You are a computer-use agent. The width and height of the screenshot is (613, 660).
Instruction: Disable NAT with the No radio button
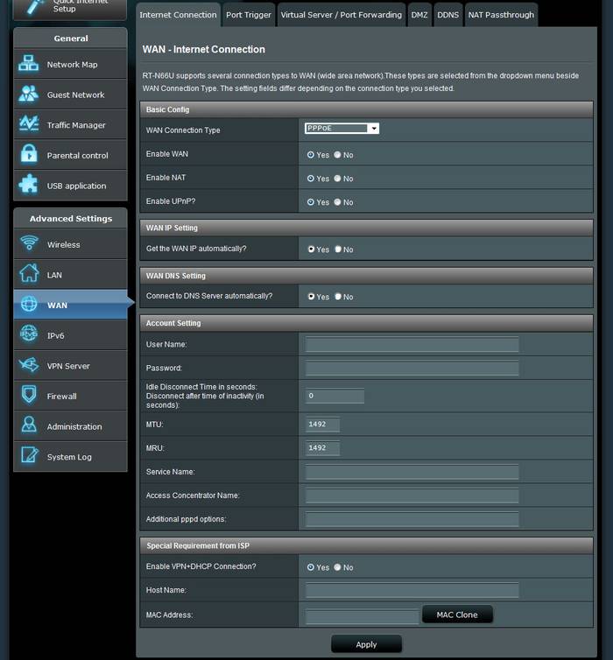(x=338, y=179)
